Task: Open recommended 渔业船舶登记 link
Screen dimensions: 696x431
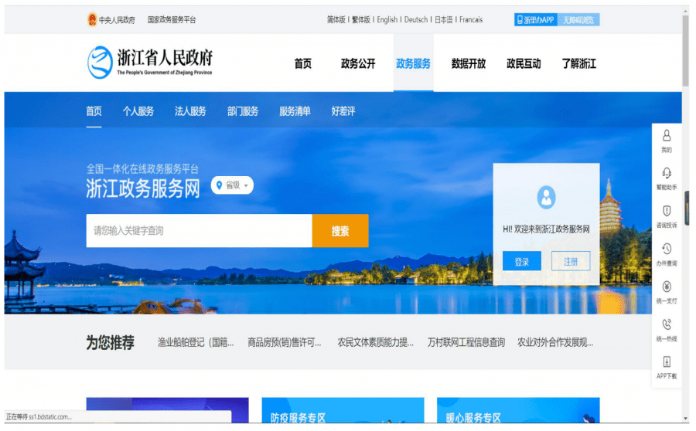Action: pyautogui.click(x=196, y=342)
